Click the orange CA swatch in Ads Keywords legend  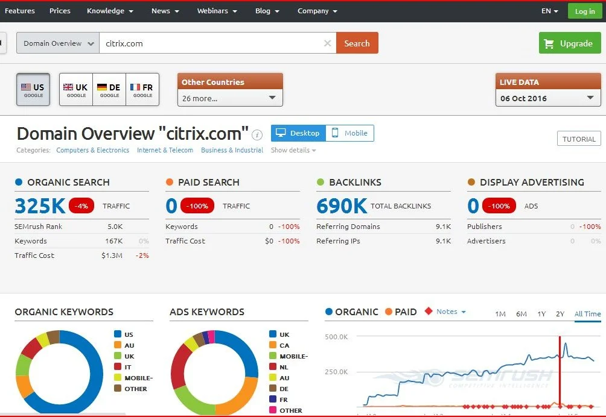point(273,345)
